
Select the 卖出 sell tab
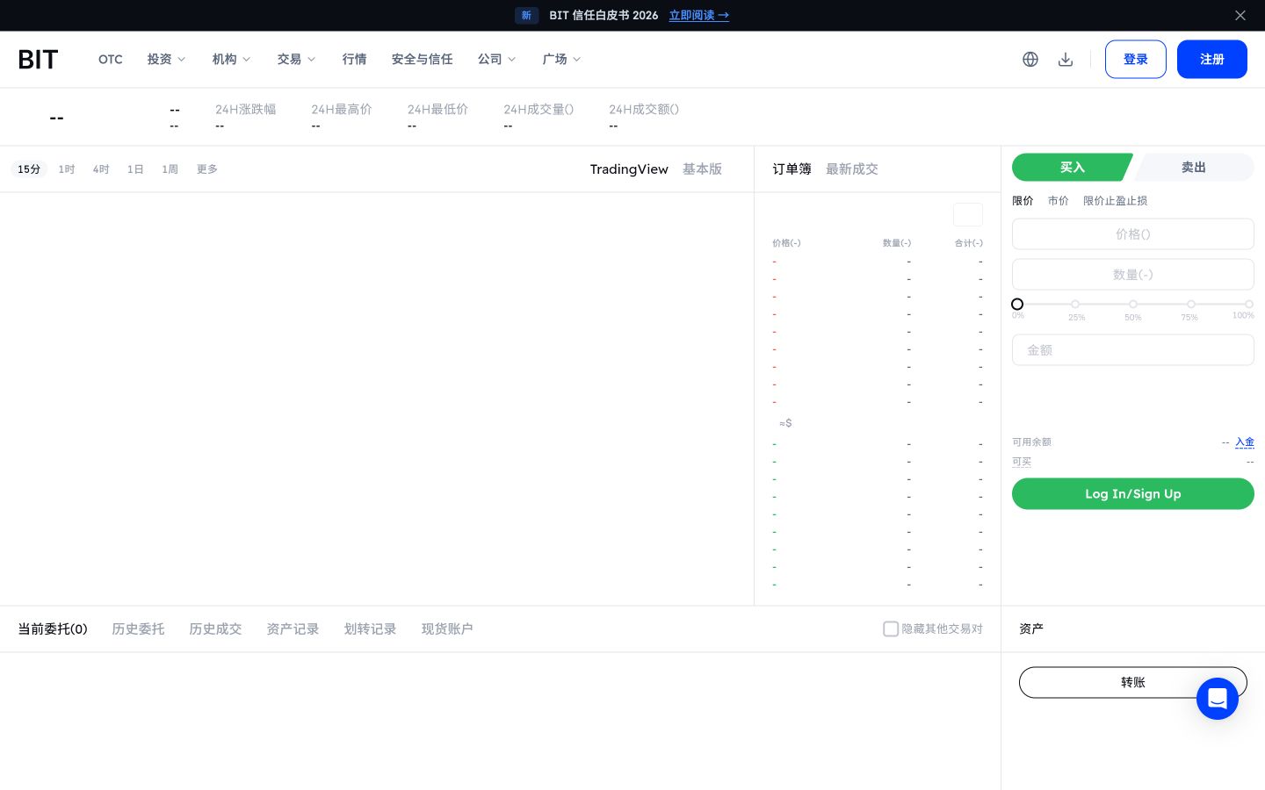click(x=1193, y=168)
